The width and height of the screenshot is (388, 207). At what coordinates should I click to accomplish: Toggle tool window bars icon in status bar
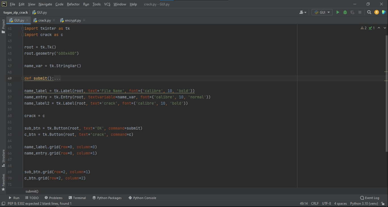point(3,204)
